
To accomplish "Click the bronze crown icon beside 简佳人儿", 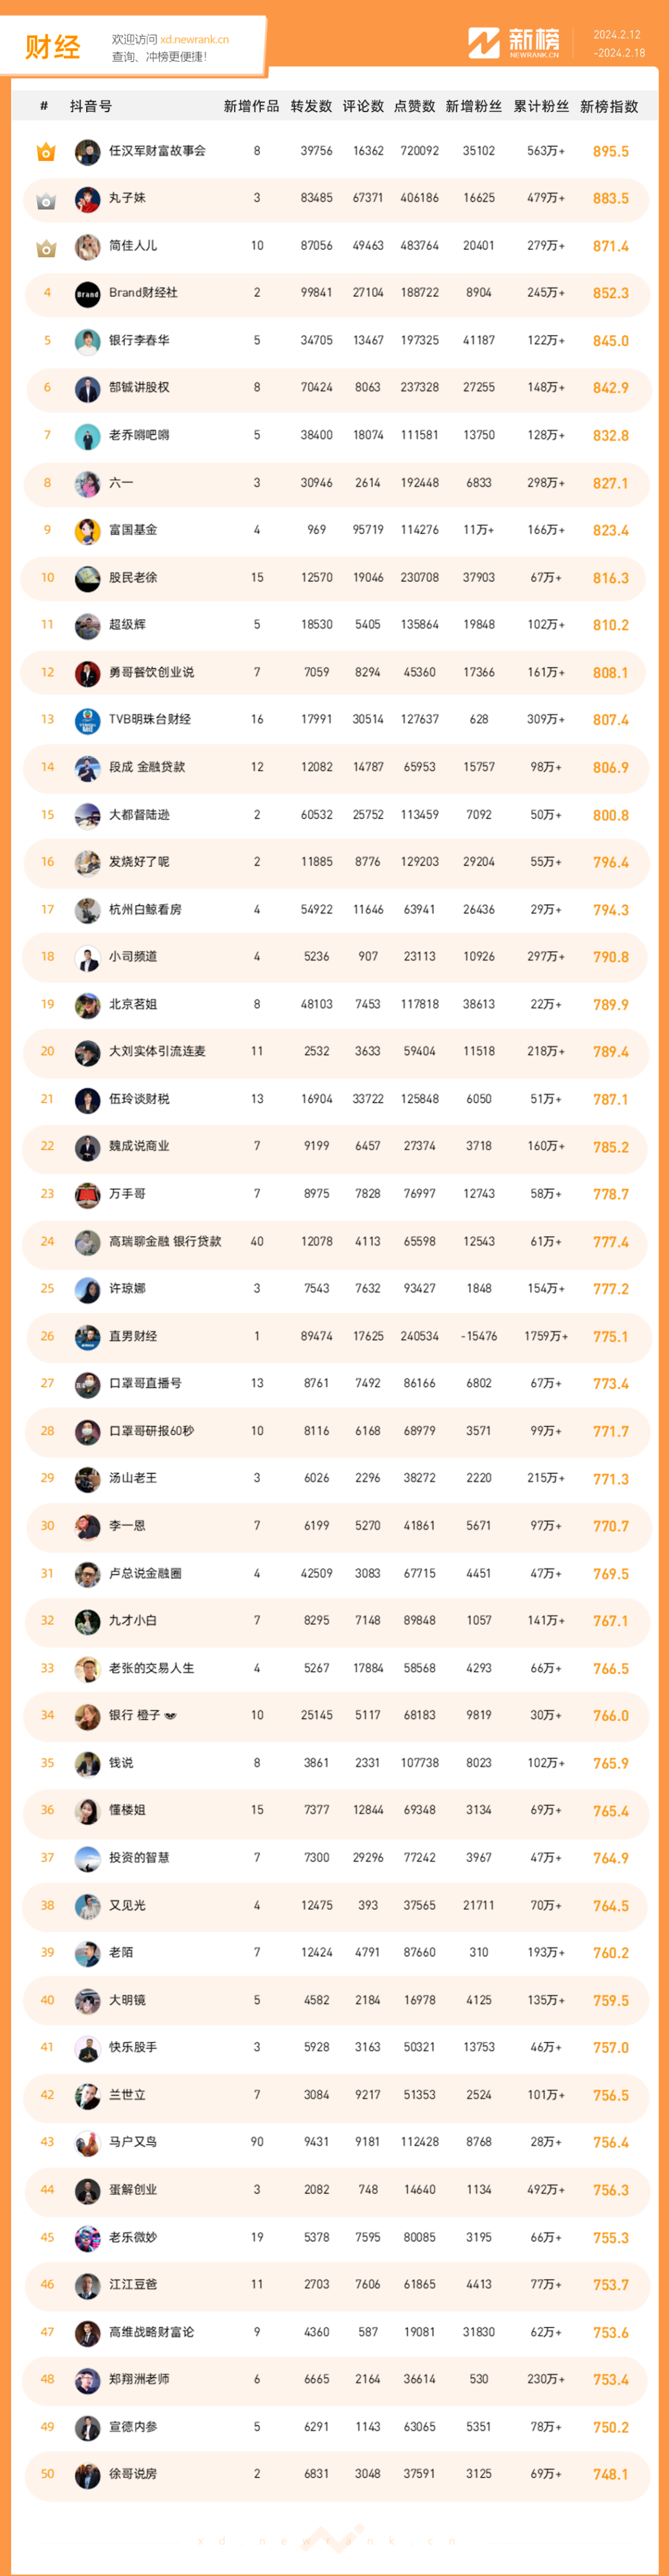I will tap(46, 247).
